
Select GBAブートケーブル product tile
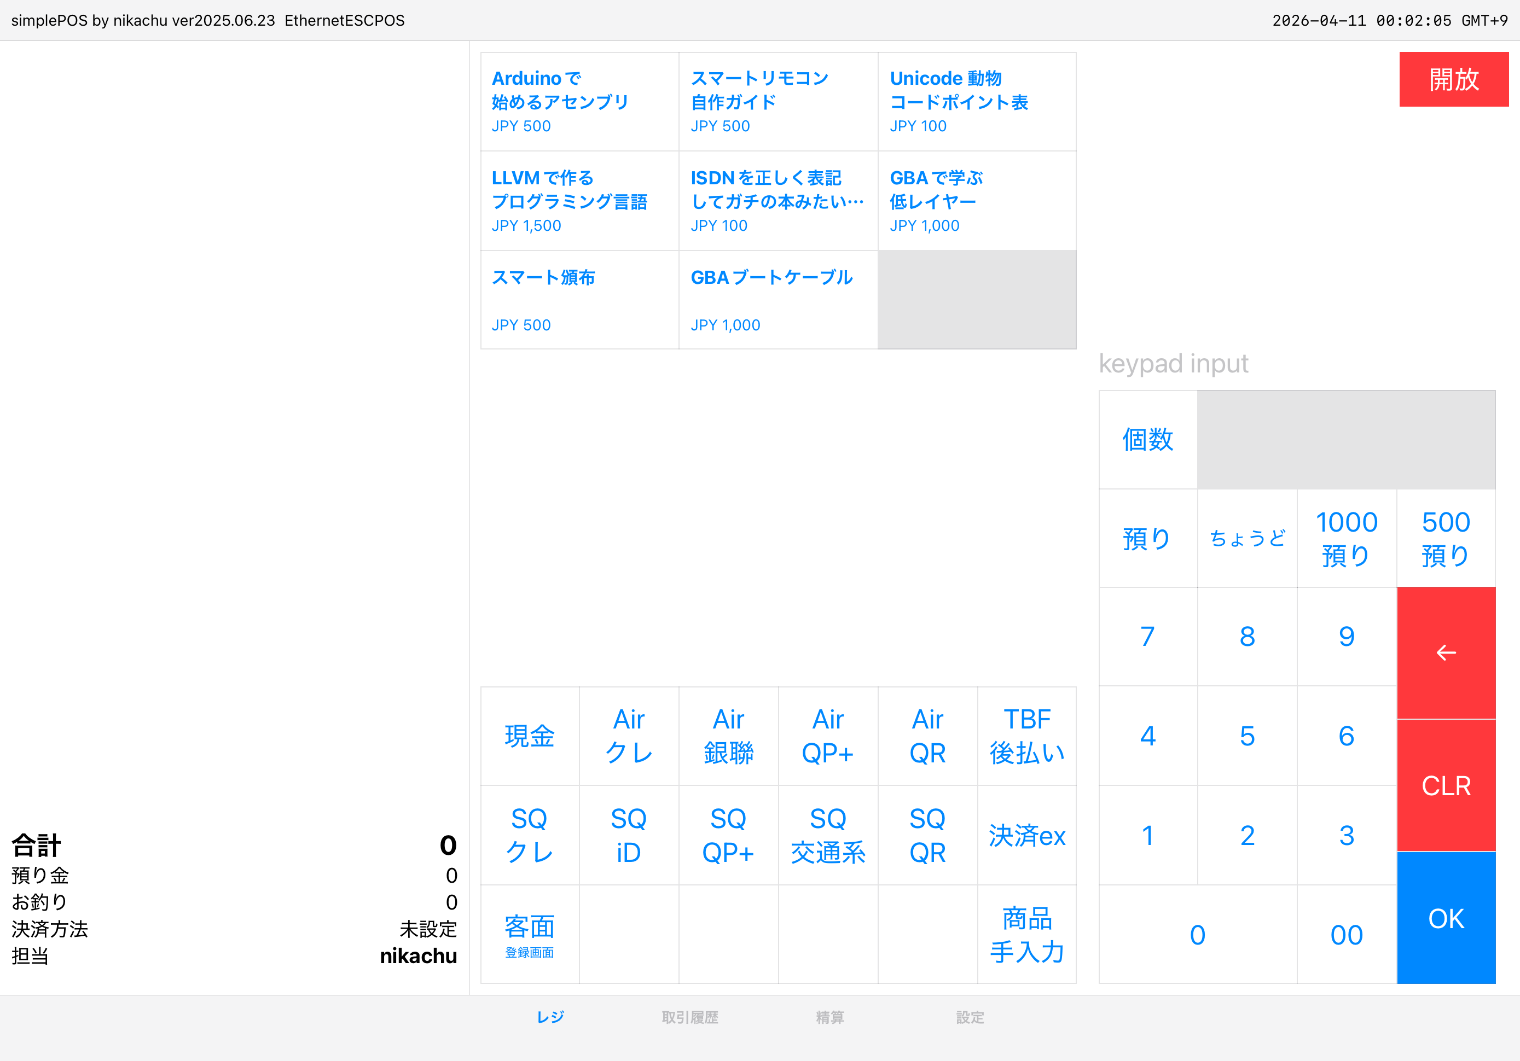click(778, 300)
